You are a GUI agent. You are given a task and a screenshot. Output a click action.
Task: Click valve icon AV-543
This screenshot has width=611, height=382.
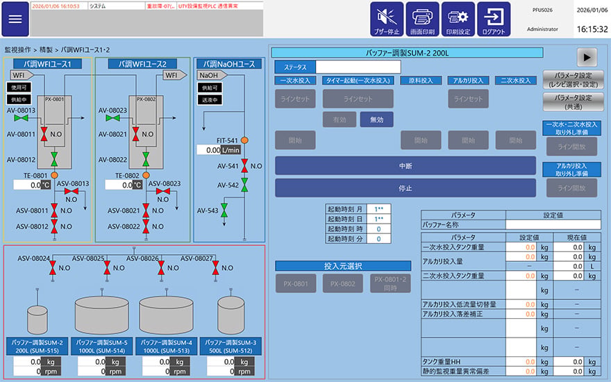(224, 210)
